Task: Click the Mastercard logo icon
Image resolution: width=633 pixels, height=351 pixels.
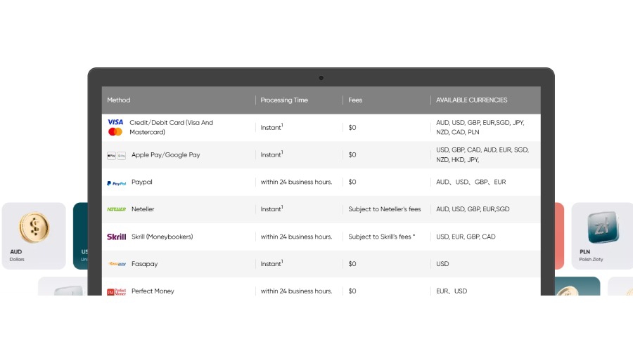Action: [x=115, y=132]
